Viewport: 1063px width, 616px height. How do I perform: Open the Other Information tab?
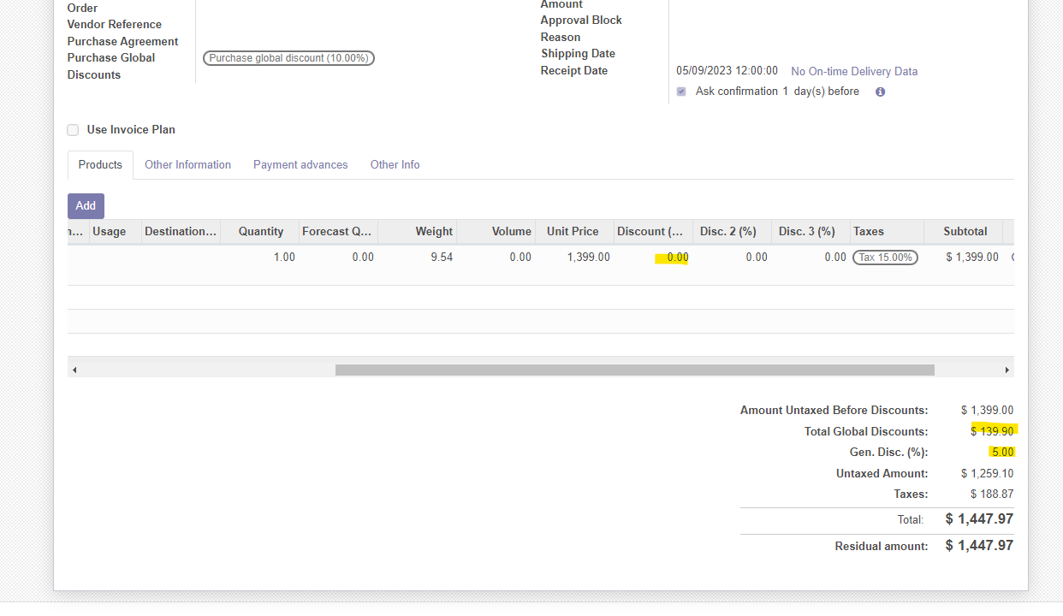click(x=187, y=164)
